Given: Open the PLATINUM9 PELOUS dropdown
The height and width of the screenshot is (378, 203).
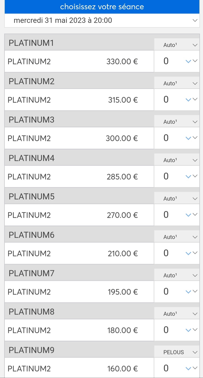Looking at the screenshot, I should tap(177, 352).
